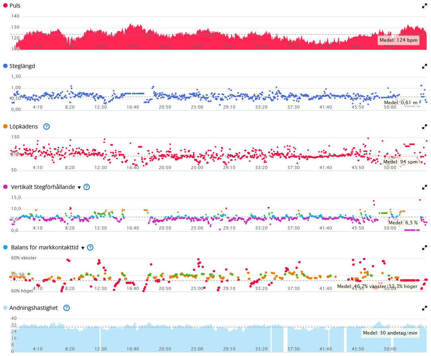The image size is (431, 356).
Task: Click the 40 value on Andningshastighet axis
Action: coord(14,318)
